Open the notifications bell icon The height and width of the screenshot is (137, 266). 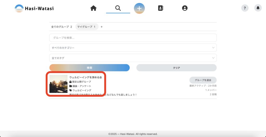point(258,8)
